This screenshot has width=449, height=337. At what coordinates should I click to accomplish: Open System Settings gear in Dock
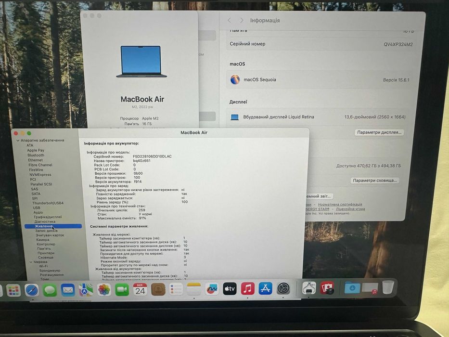click(x=283, y=288)
